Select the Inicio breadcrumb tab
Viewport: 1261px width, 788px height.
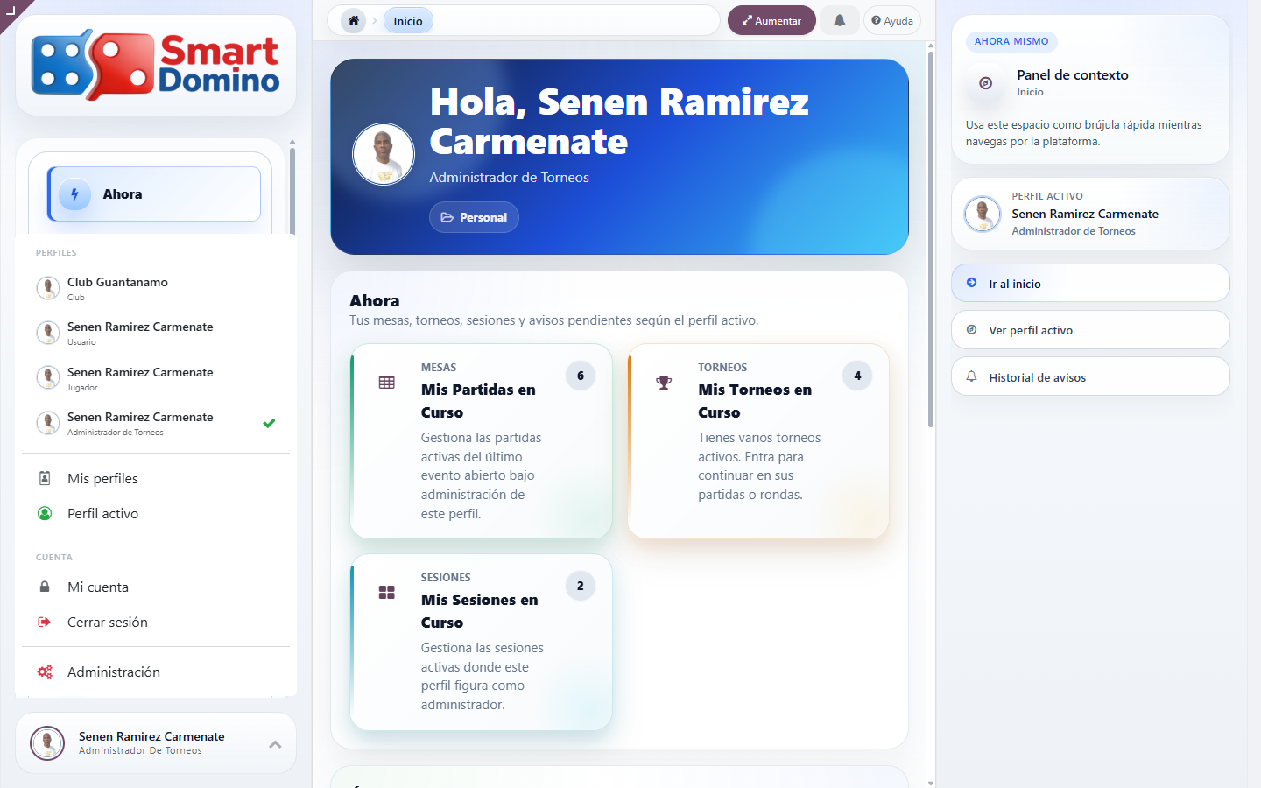[408, 21]
